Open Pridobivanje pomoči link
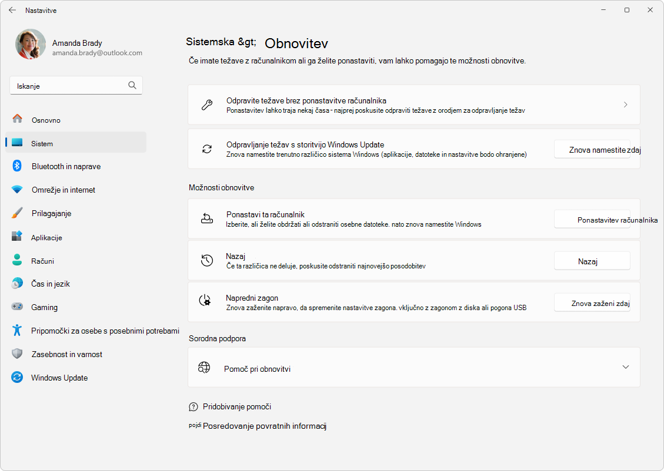 coord(236,407)
